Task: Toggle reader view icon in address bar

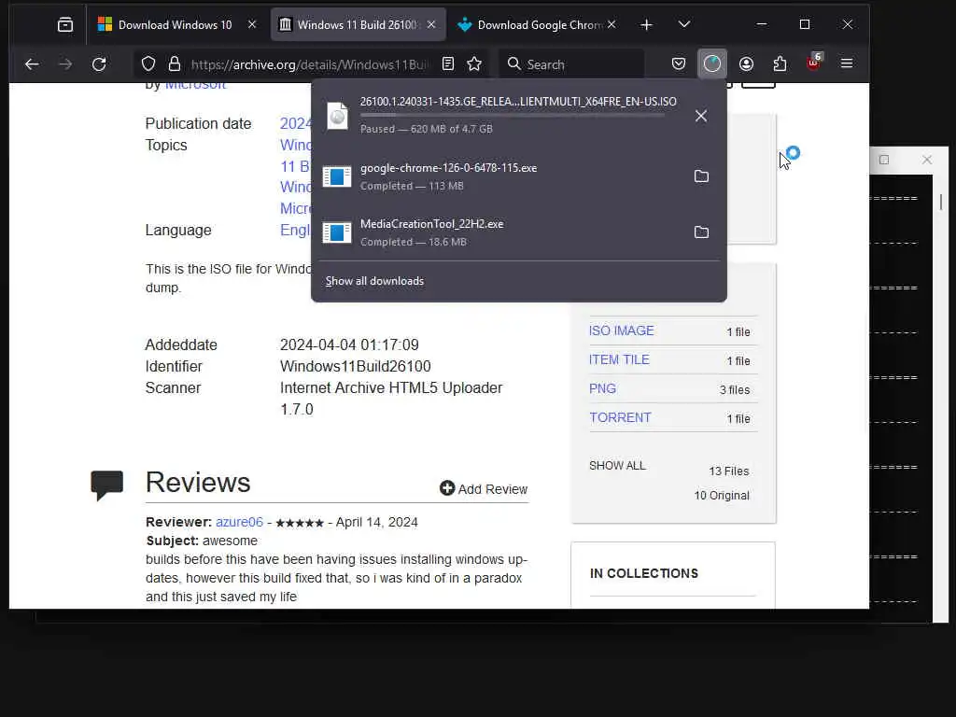Action: pos(448,64)
